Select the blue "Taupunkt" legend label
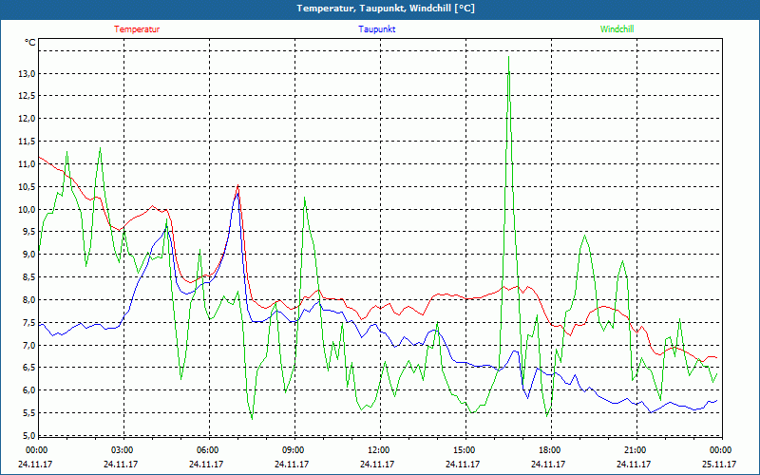Screen dimensions: 760x475 tap(376, 29)
